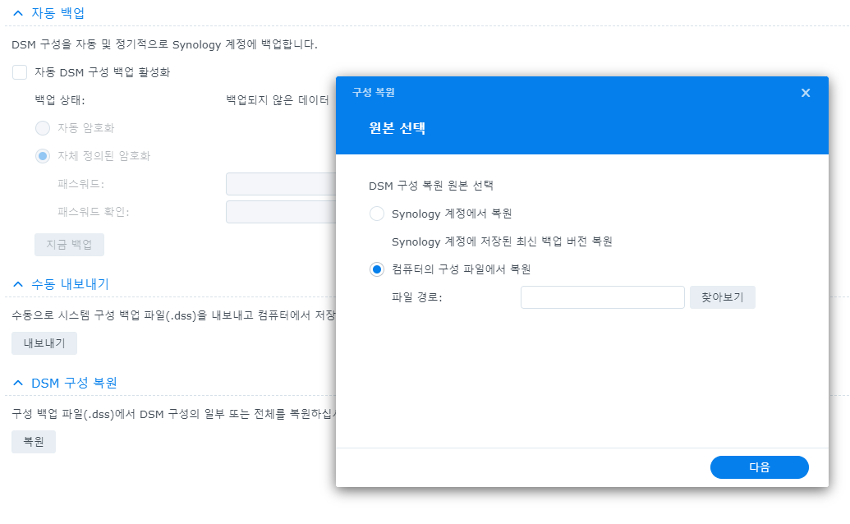Select the 자체 정의된 암호화 radio option

point(42,156)
